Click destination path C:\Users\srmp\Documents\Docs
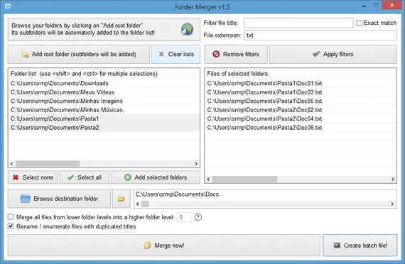The width and height of the screenshot is (405, 264). pos(177,194)
